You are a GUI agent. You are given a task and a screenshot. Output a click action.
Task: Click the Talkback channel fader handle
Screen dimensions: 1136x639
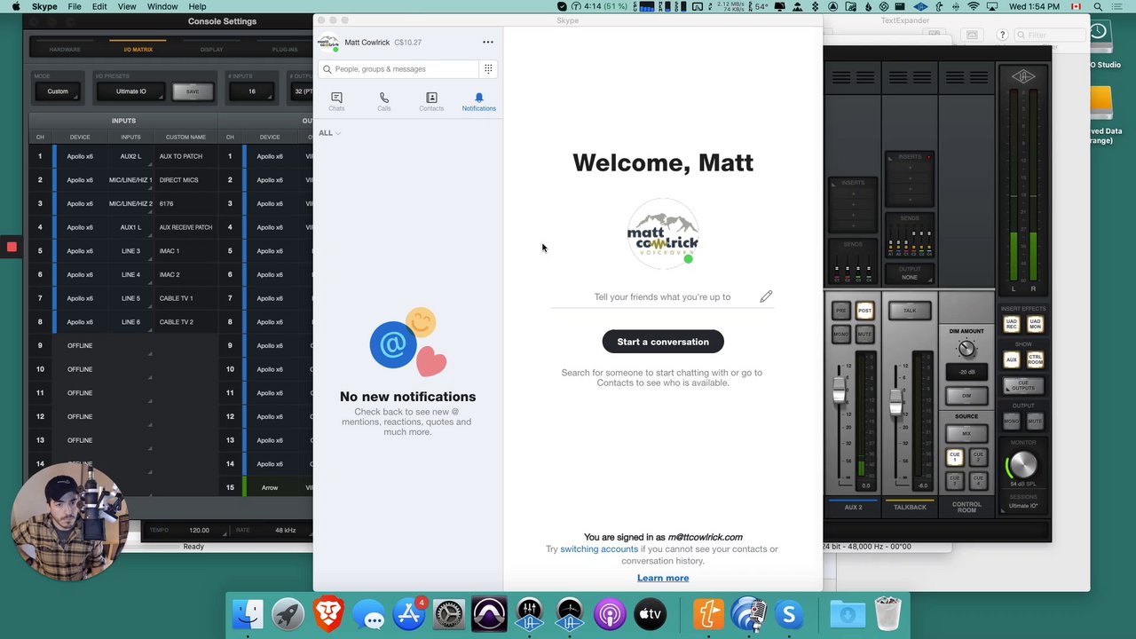tap(895, 403)
